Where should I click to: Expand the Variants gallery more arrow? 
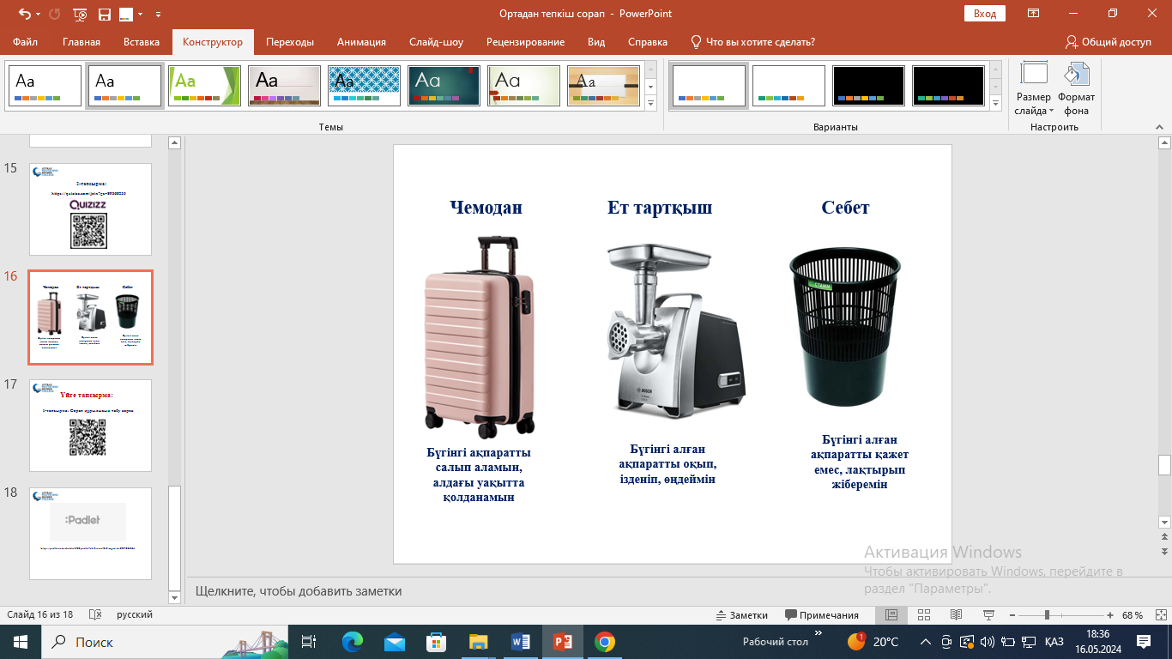(x=995, y=104)
